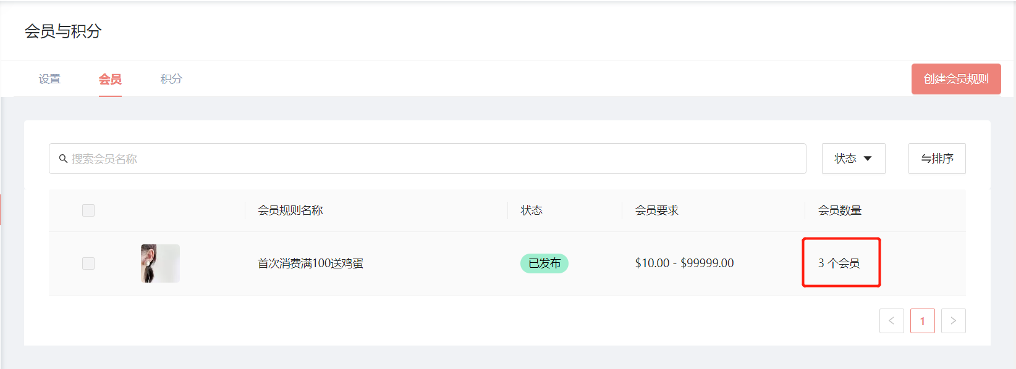
Task: View the 3 个会员 member count
Action: (839, 263)
